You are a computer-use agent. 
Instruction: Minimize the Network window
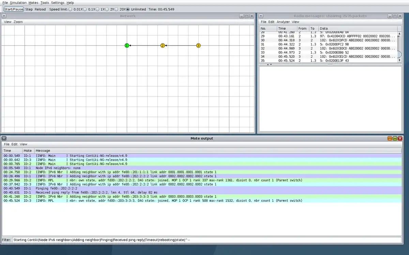(x=242, y=16)
